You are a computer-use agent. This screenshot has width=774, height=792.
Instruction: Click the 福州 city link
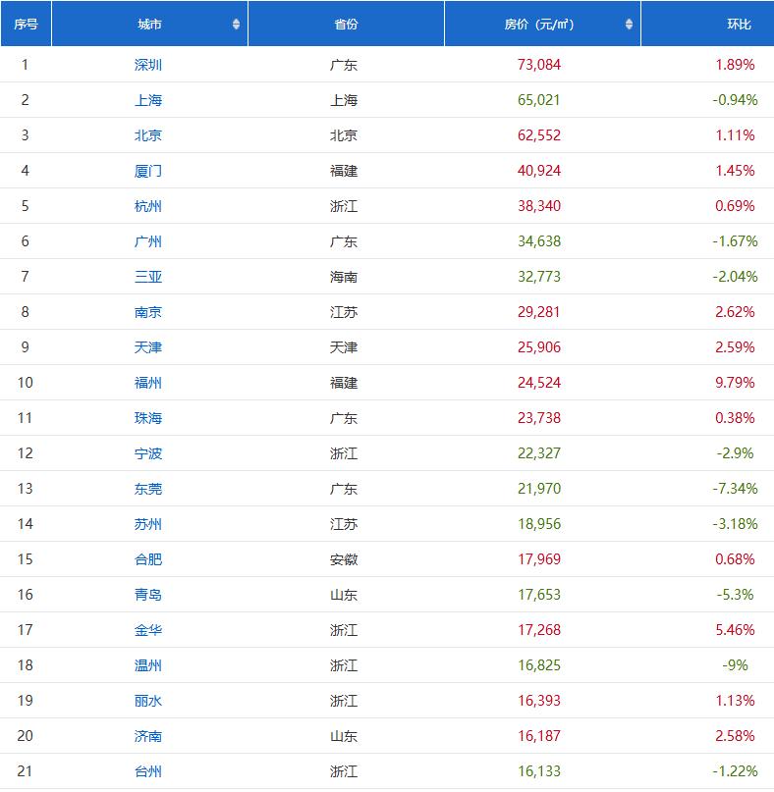tap(148, 383)
